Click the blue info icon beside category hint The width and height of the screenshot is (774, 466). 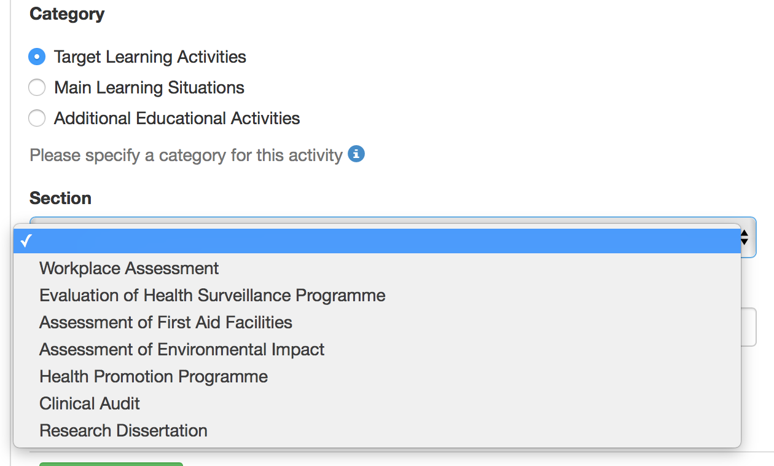tap(356, 154)
